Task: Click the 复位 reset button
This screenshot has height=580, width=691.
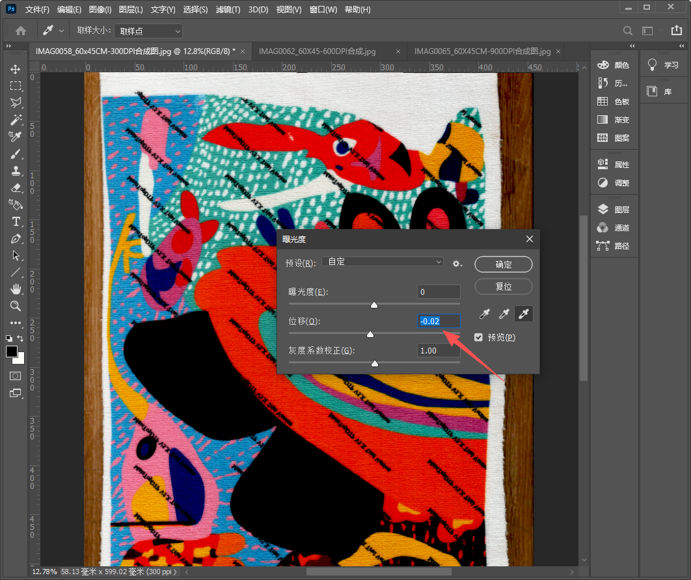Action: (x=504, y=286)
